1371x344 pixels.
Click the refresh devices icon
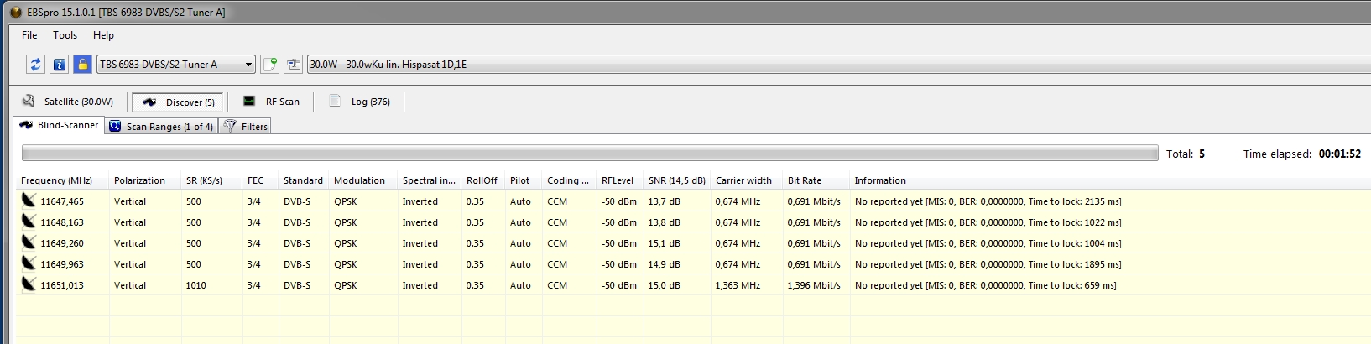click(35, 65)
